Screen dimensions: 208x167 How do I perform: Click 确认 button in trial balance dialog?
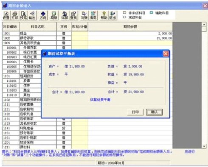(x=154, y=112)
